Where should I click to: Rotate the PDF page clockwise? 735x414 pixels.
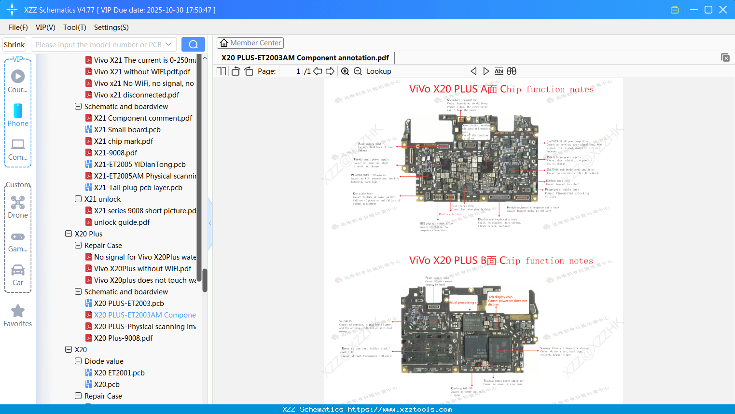coord(248,71)
